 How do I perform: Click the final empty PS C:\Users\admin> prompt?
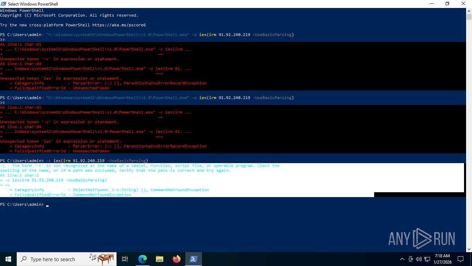point(22,204)
